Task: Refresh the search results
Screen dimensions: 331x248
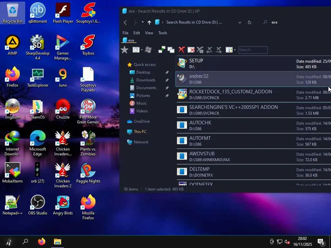Action: pos(250,22)
